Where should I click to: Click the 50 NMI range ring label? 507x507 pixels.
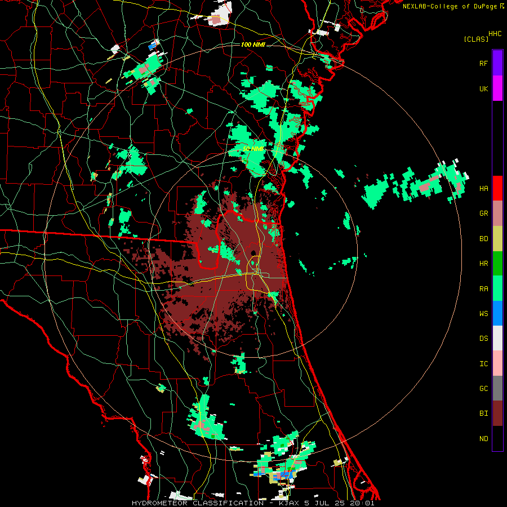(253, 149)
